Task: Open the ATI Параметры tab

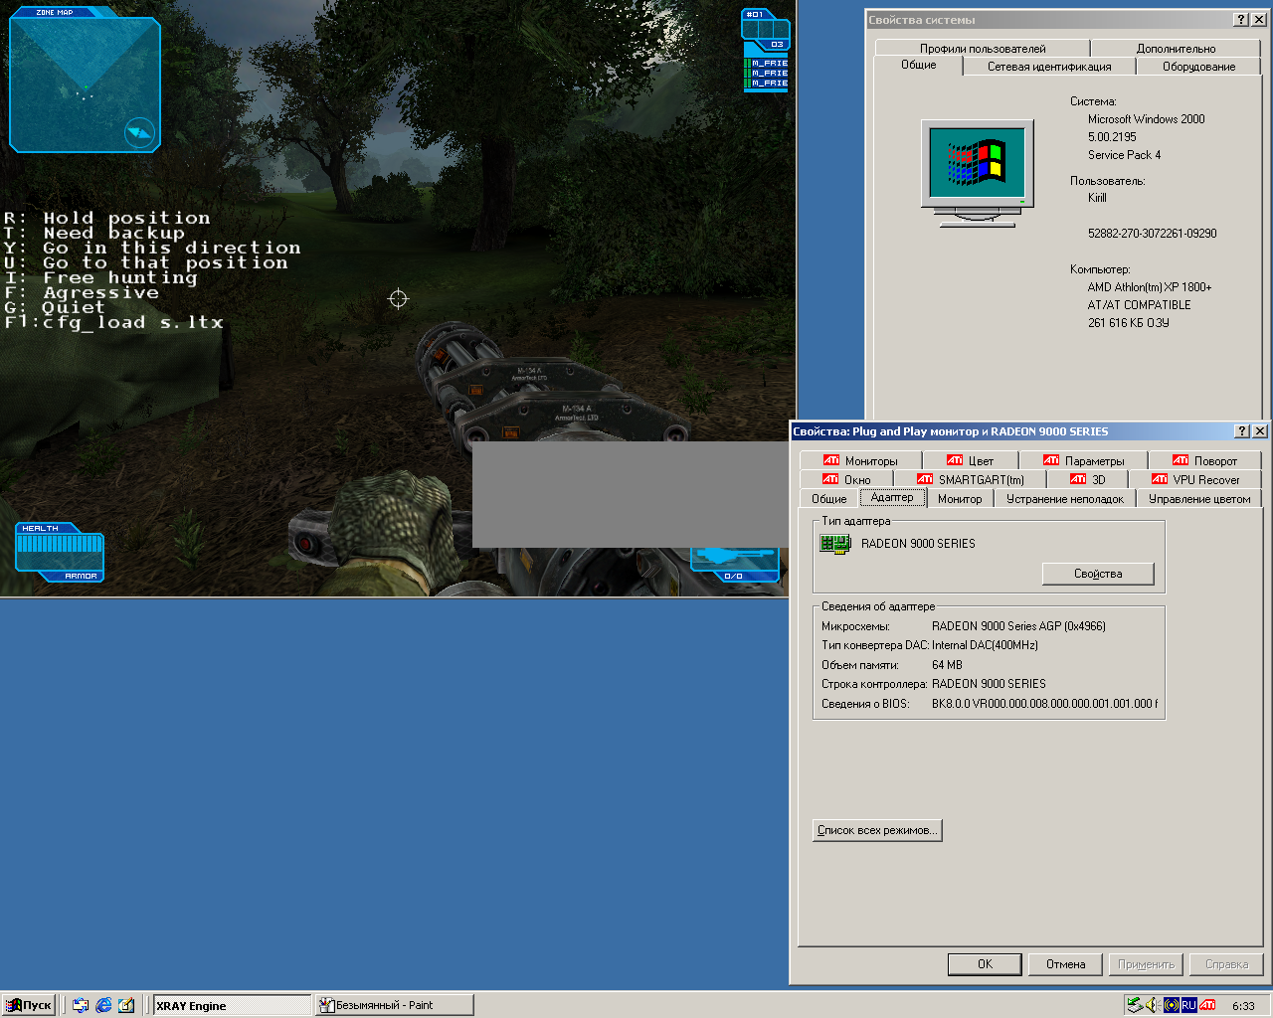Action: pos(1083,460)
